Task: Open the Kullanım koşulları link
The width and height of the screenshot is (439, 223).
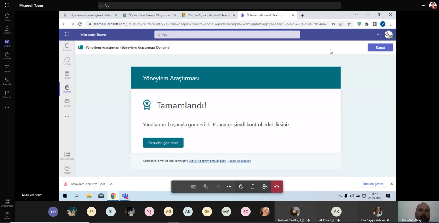Action: pos(240,161)
